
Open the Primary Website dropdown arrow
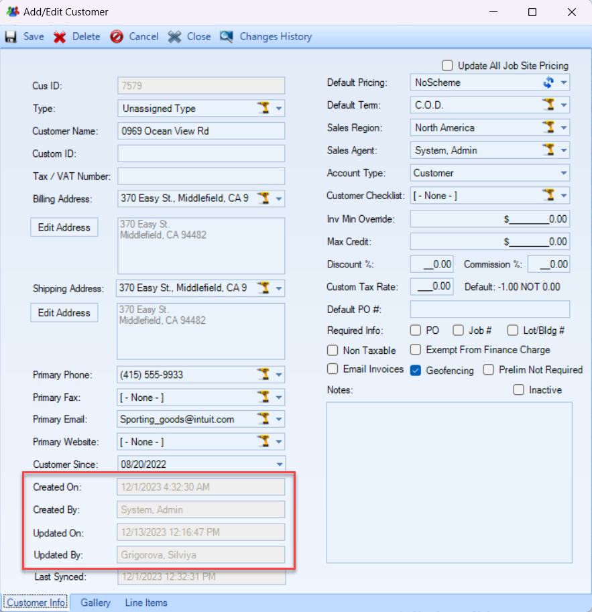coord(279,442)
